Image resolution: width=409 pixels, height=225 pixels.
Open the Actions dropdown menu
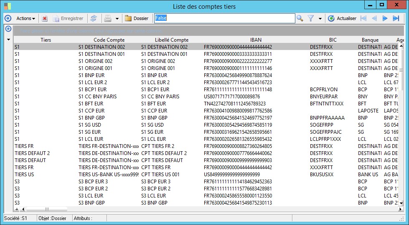pyautogui.click(x=25, y=18)
